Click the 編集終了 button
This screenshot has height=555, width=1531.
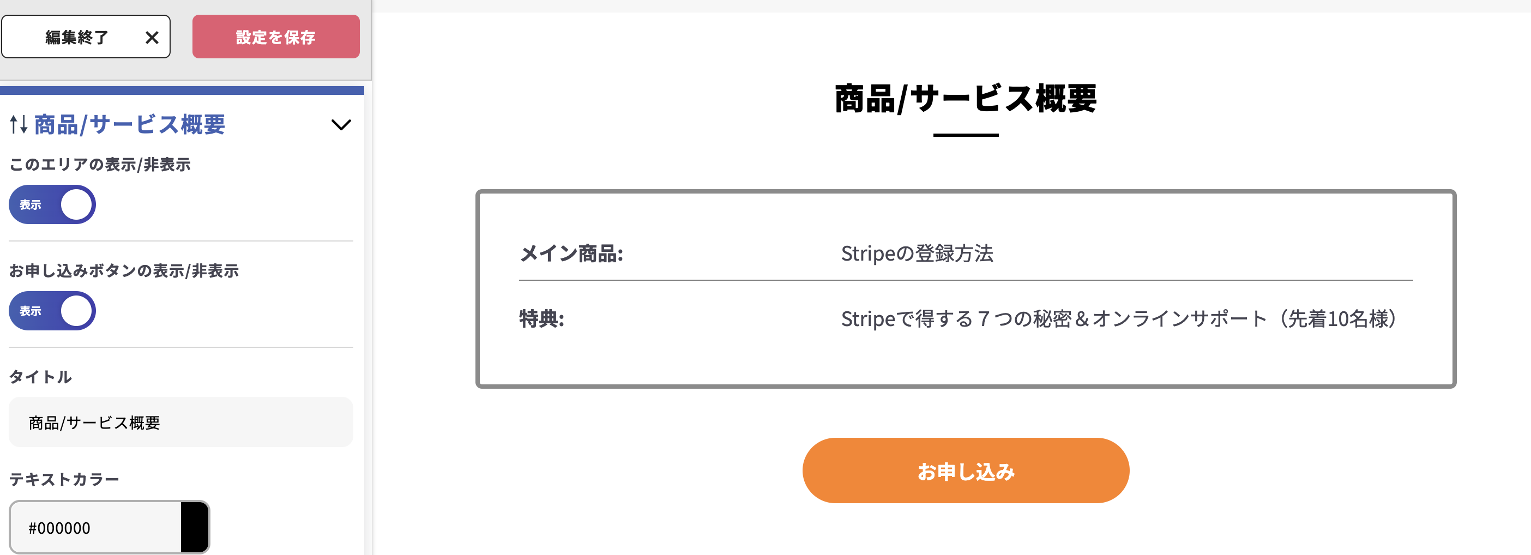76,37
